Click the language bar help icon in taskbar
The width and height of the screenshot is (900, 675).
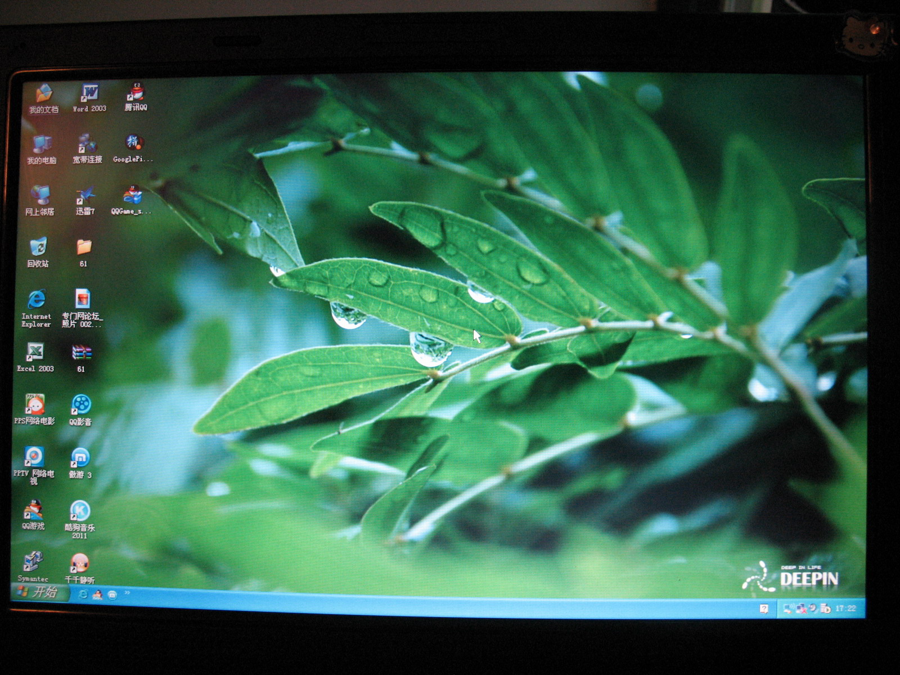point(764,608)
